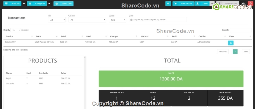255x109 pixels.
Task: Sort transactions by Change column
Action: click(123, 36)
